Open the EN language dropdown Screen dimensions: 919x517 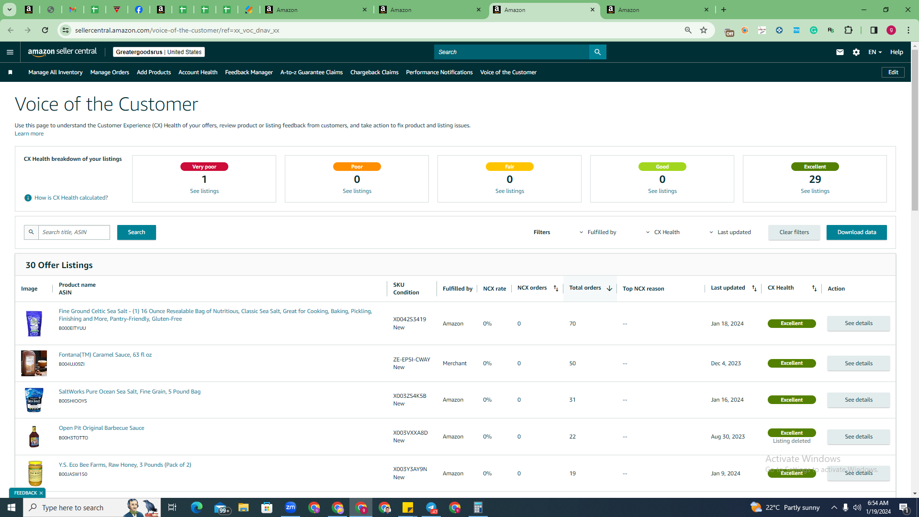coord(875,52)
